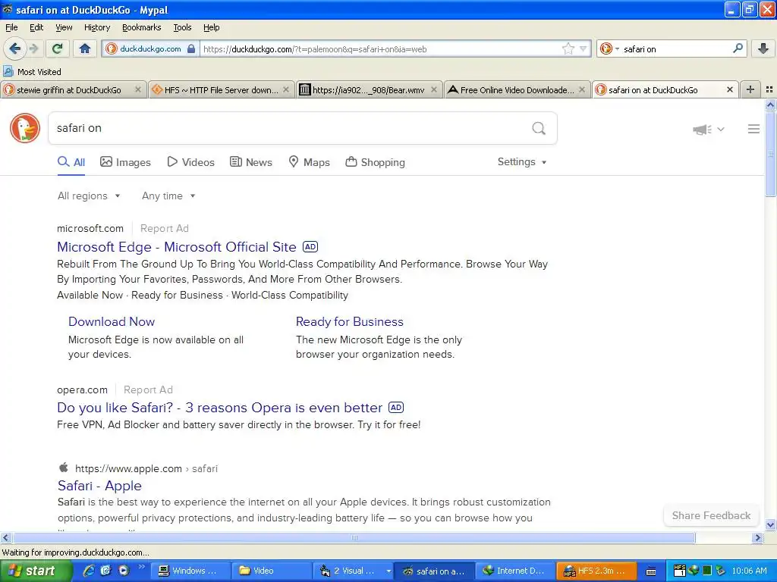The height and width of the screenshot is (582, 777).
Task: Switch to HFS 2.3m taskbar button
Action: (x=596, y=571)
